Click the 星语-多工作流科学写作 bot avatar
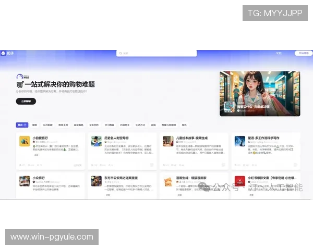 [x=240, y=141]
